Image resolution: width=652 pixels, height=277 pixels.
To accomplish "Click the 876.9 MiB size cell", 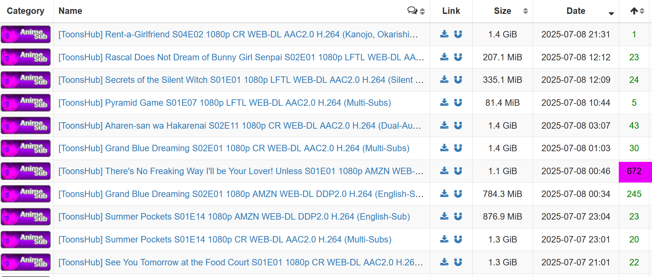I will click(503, 216).
